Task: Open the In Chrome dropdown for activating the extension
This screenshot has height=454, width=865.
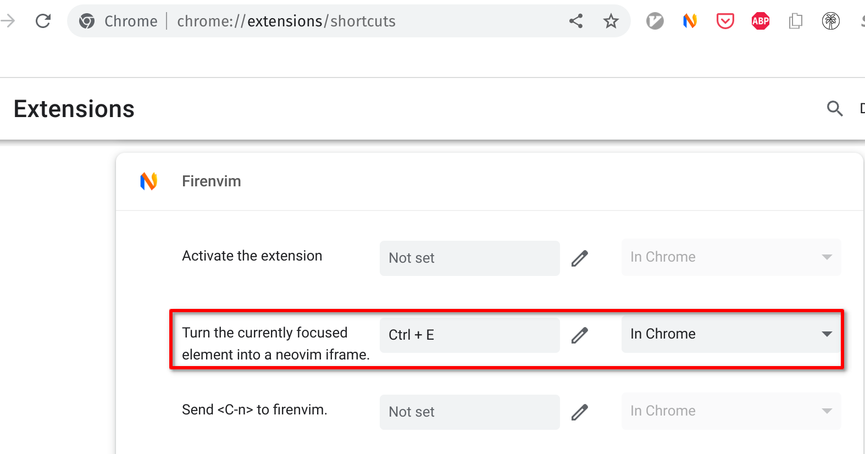Action: pyautogui.click(x=731, y=257)
